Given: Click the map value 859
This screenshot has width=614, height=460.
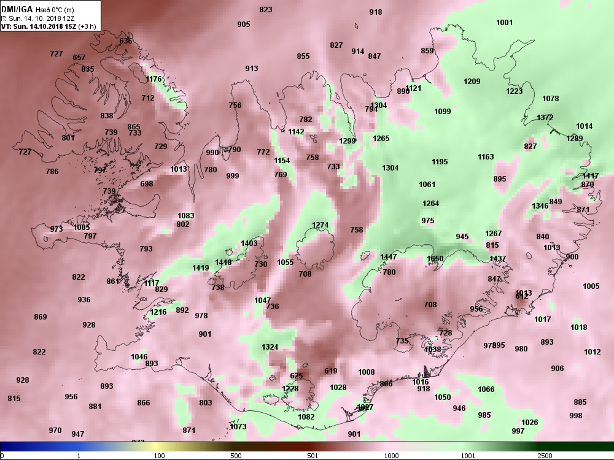Looking at the screenshot, I should pos(427,50).
